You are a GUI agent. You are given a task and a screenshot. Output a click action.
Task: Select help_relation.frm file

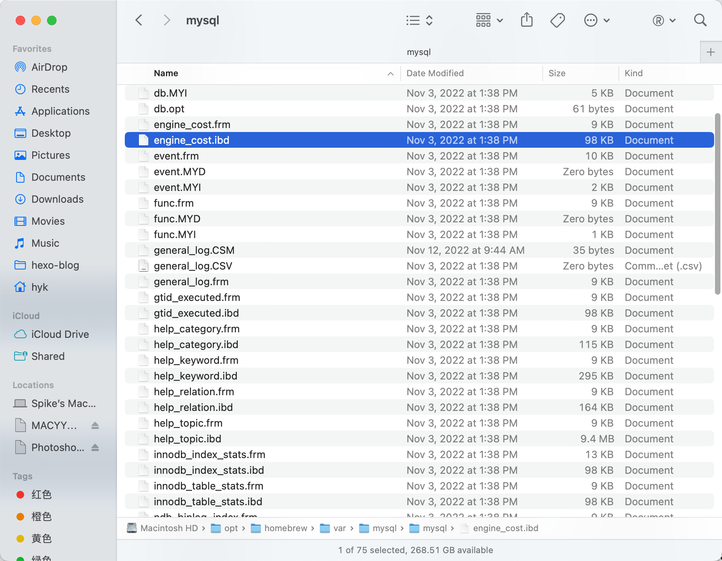tap(419, 392)
